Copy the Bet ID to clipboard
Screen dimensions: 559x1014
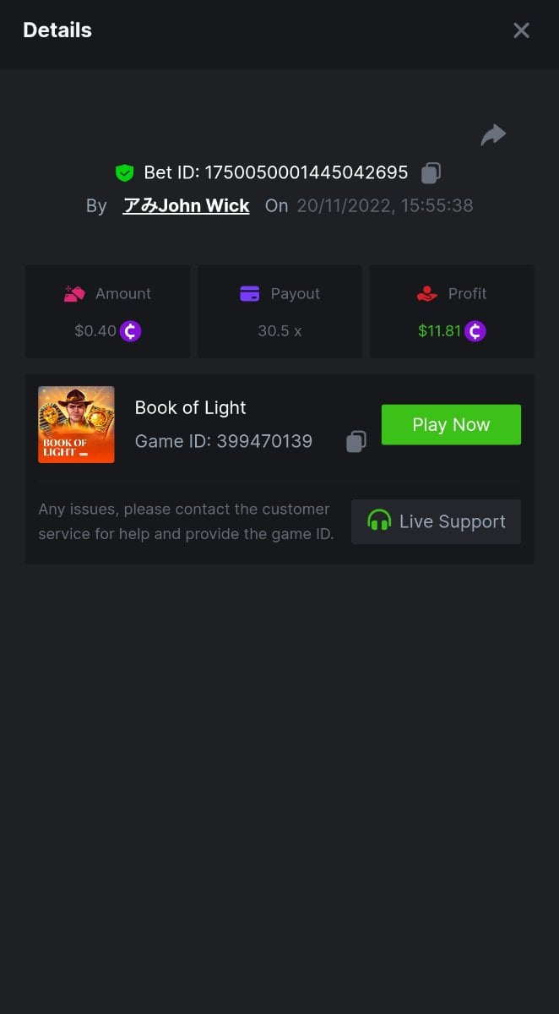[x=431, y=173]
